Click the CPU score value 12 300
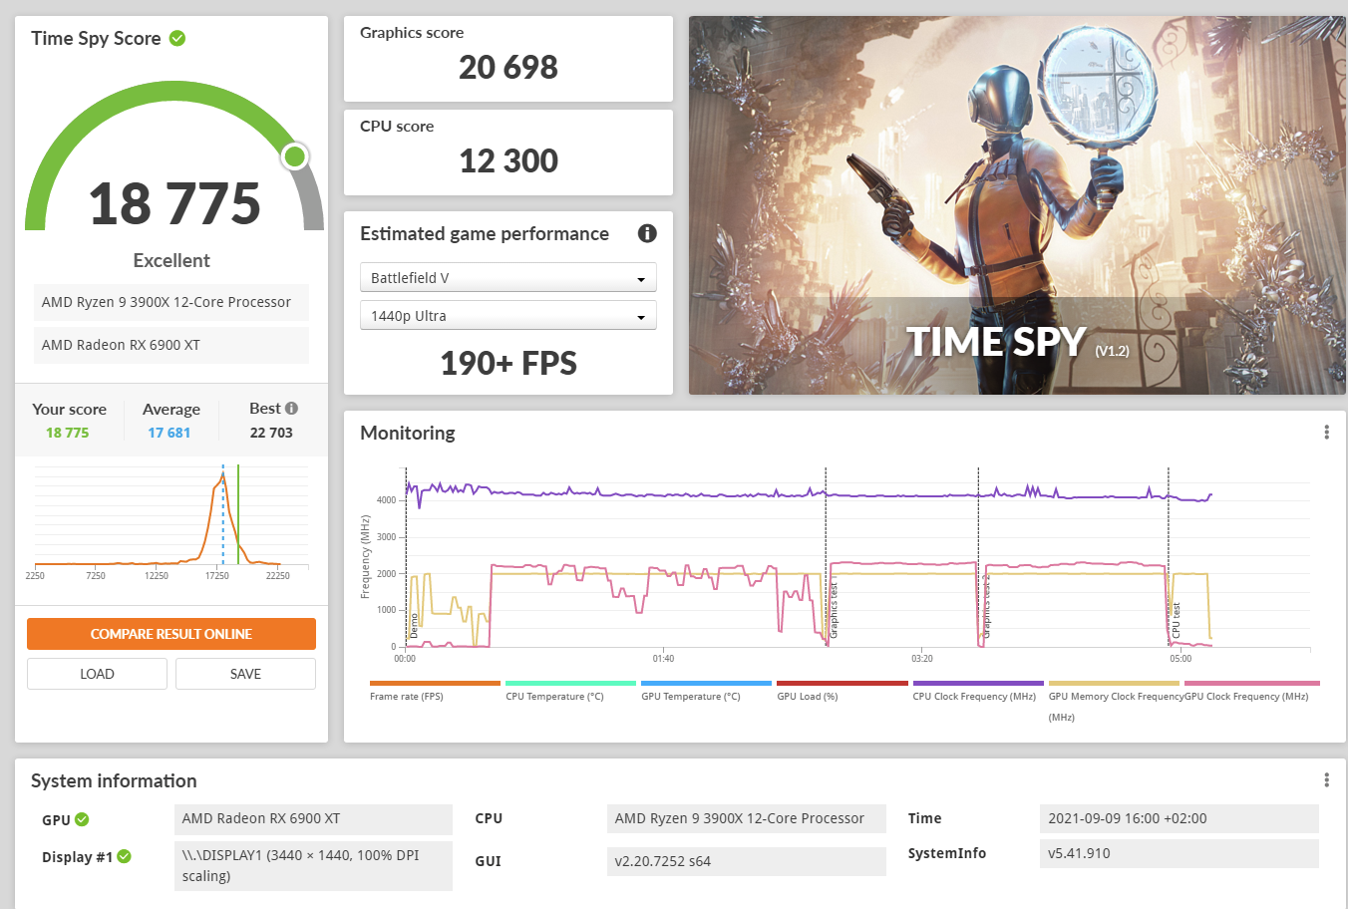1348x909 pixels. coord(508,160)
